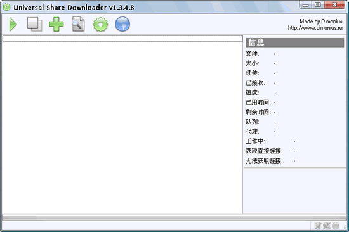The height and width of the screenshot is (232, 349).
Task: Click the 文件: label
Action: point(253,54)
